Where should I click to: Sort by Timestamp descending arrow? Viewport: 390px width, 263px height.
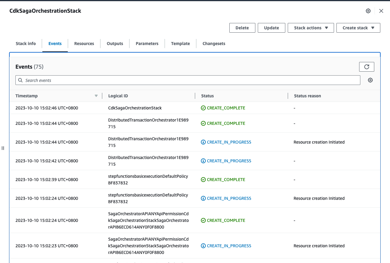pos(96,96)
